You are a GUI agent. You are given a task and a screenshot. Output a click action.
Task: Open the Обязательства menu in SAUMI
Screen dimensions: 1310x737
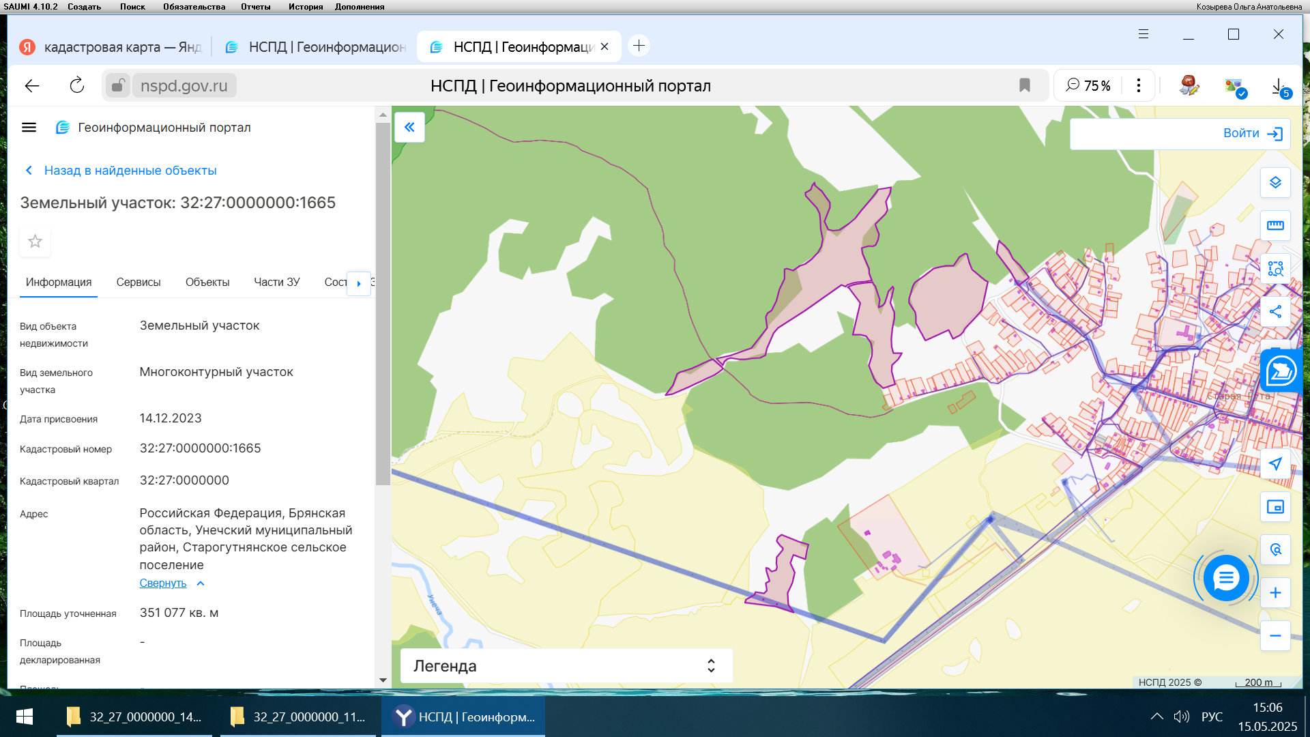coord(194,7)
